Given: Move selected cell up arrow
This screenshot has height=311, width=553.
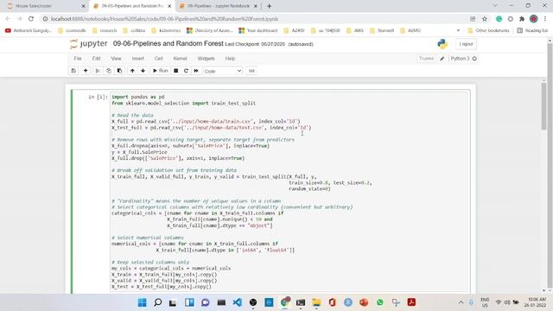Looking at the screenshot, I should [132, 71].
